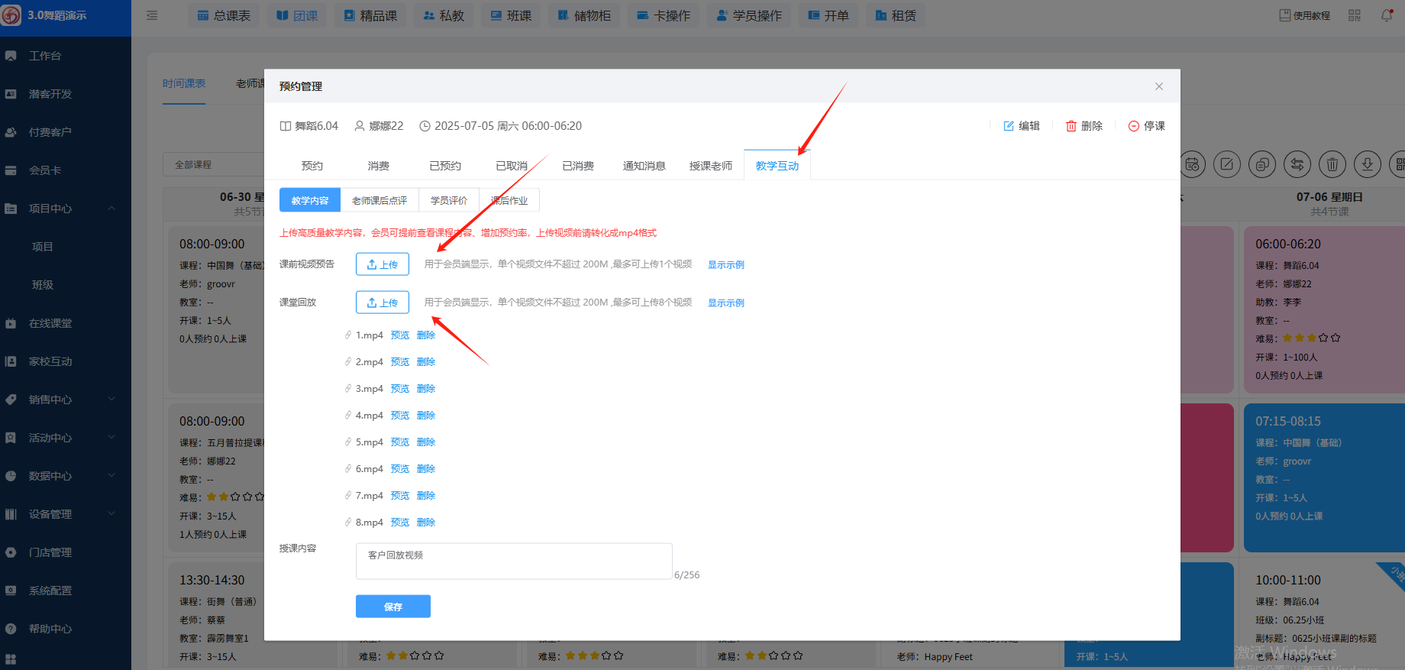1405x670 pixels.
Task: Click the circular calendar clock icon
Action: (1193, 164)
